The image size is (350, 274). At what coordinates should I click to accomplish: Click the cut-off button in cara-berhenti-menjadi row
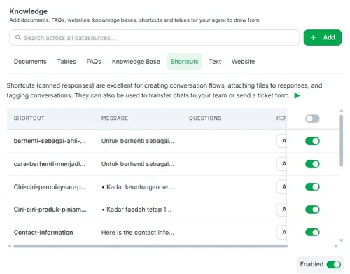(x=281, y=164)
